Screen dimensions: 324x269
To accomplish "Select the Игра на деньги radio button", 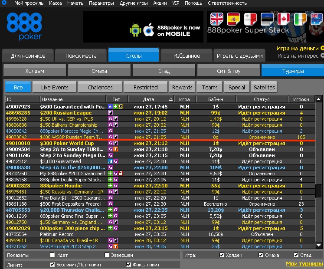I will click(322, 48).
